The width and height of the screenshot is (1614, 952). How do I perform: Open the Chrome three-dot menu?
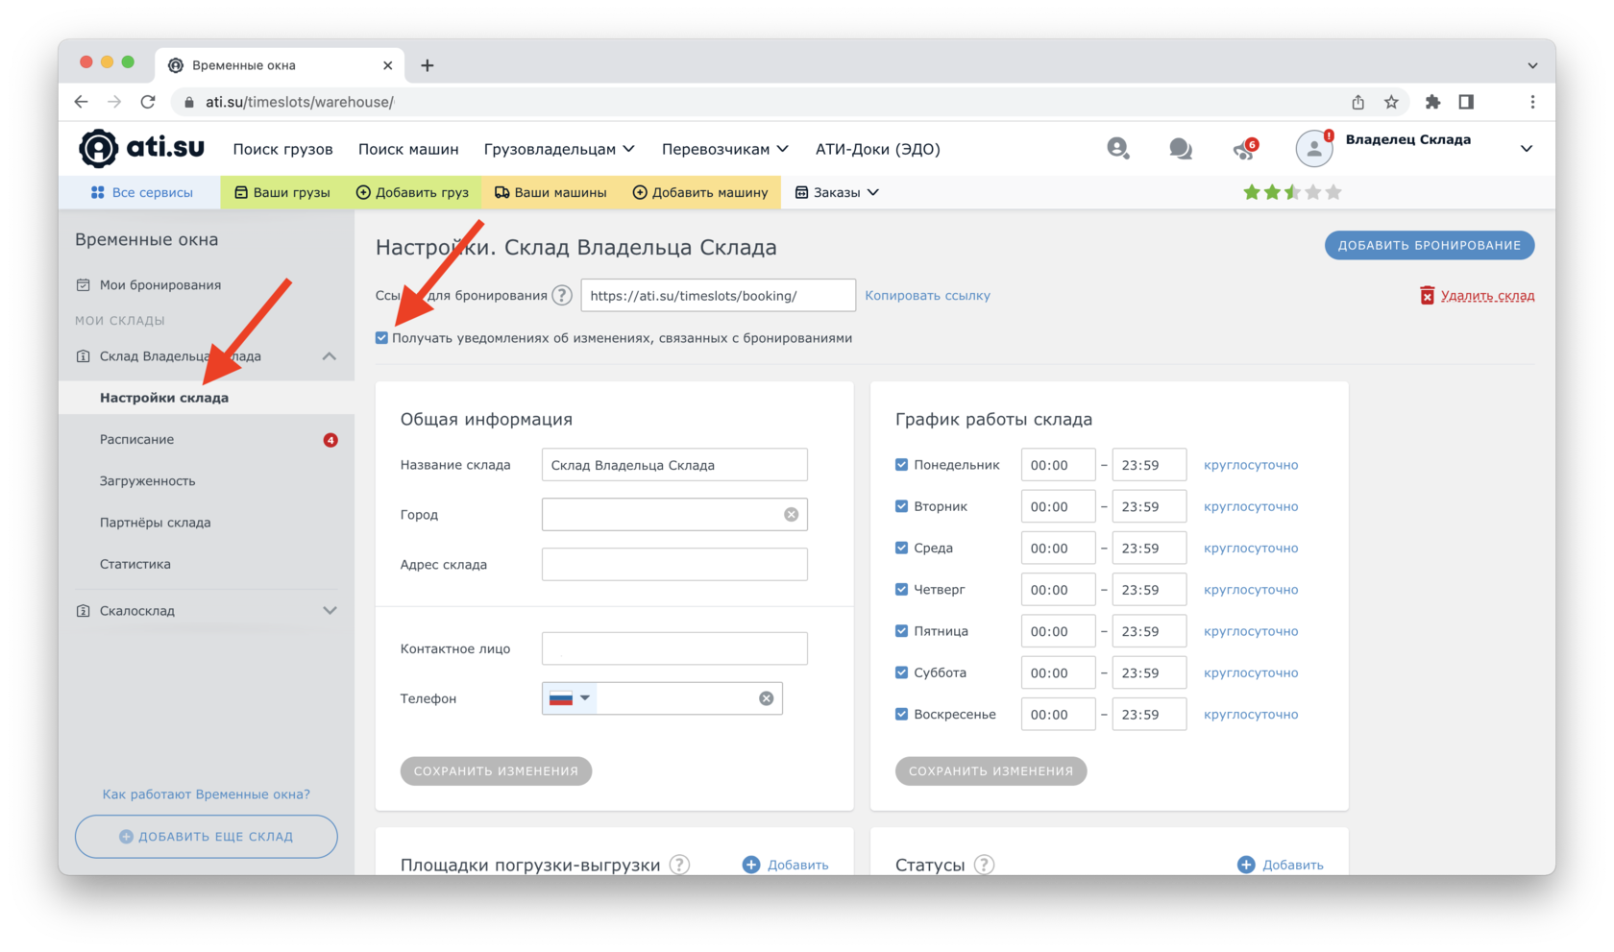pyautogui.click(x=1532, y=102)
